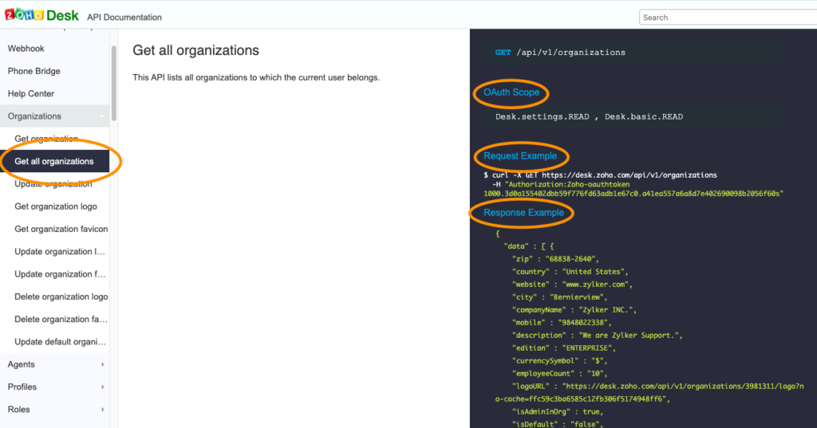Screen dimensions: 817x428
Task: Click the Zoho Desk logo
Action: [x=41, y=14]
